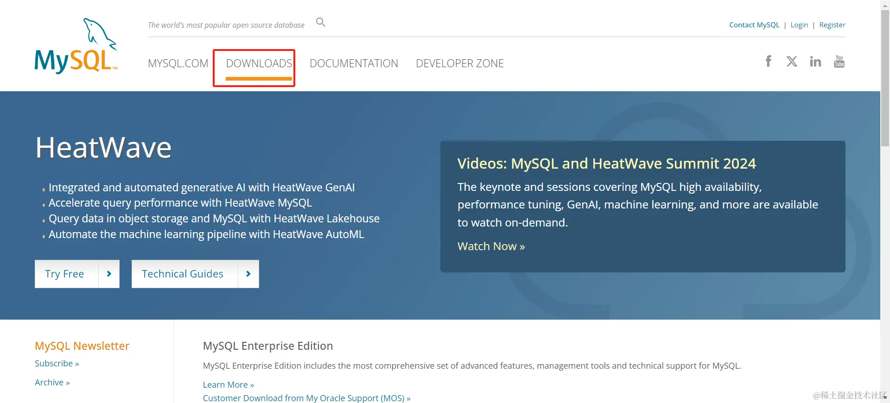Click the arrow beside Technical Guides
Viewport: 890px width, 403px height.
(x=248, y=274)
